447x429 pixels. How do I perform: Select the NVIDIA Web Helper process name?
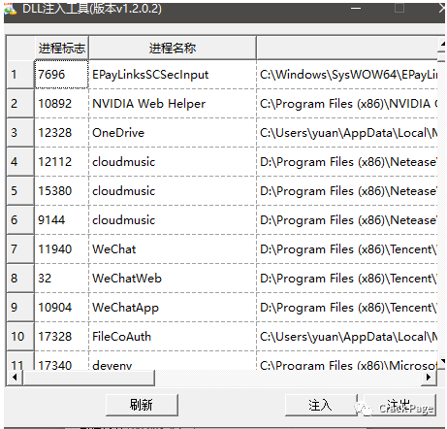point(173,104)
